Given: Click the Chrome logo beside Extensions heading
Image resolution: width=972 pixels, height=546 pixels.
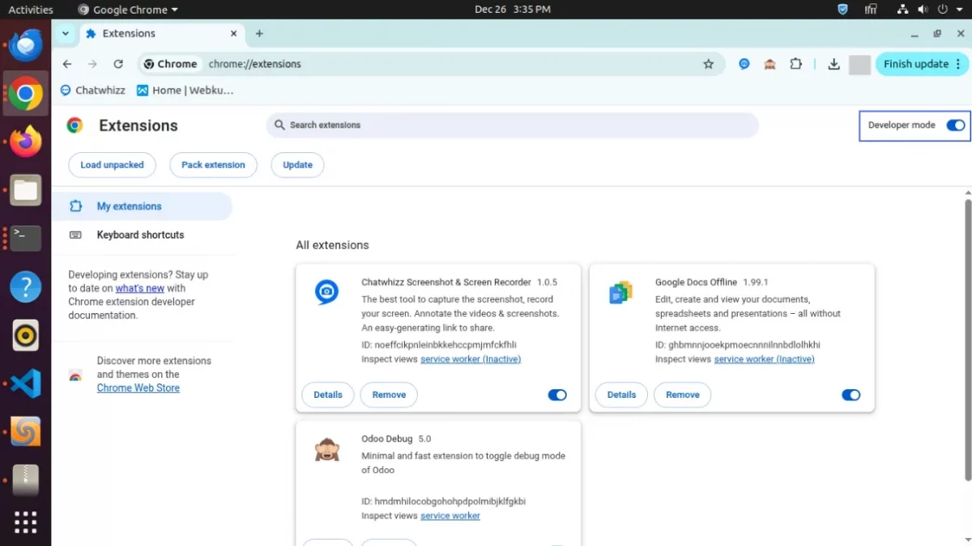Looking at the screenshot, I should coord(75,125).
